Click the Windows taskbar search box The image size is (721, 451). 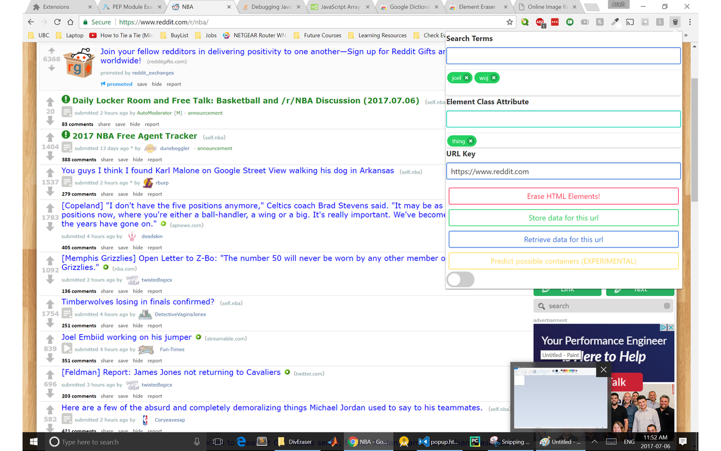pos(123,441)
